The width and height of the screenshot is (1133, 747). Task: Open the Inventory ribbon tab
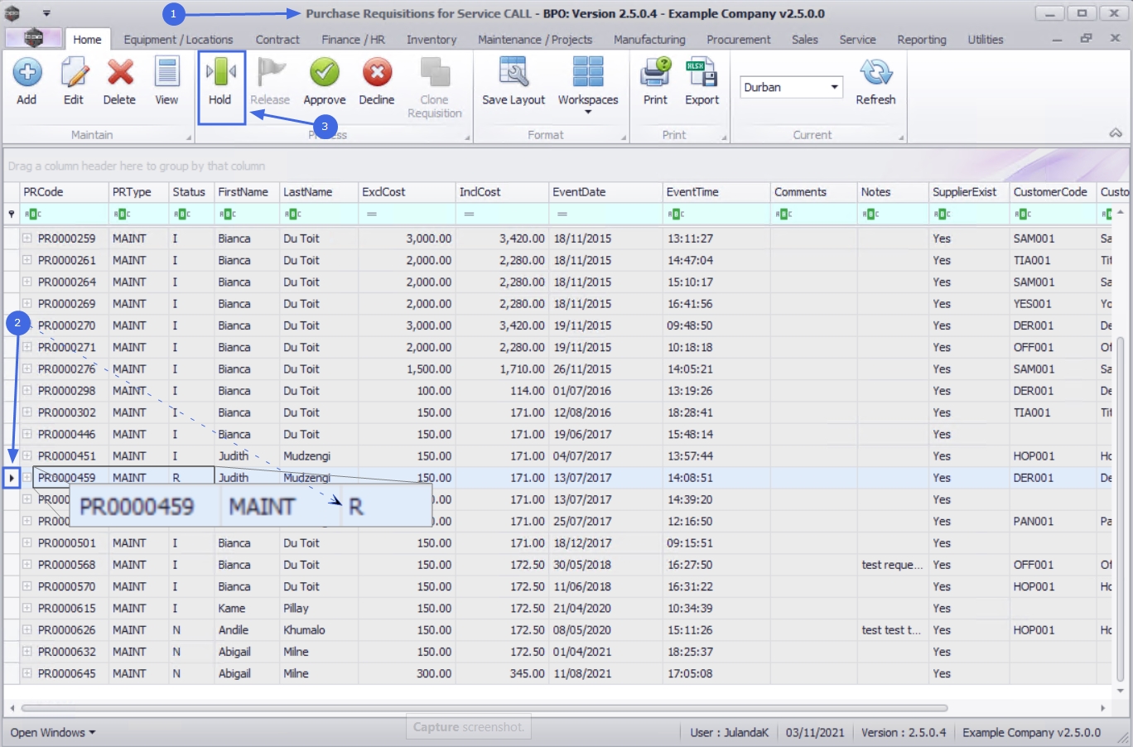tap(431, 40)
